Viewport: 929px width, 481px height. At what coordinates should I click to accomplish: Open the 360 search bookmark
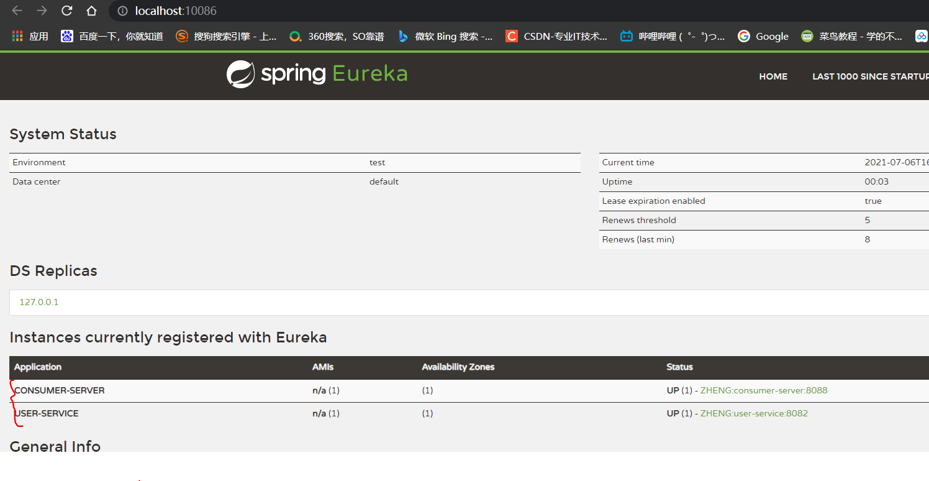click(337, 36)
